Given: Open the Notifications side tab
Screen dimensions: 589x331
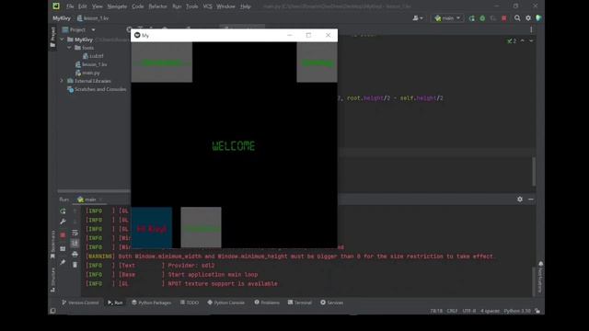Looking at the screenshot, I should coord(540,277).
